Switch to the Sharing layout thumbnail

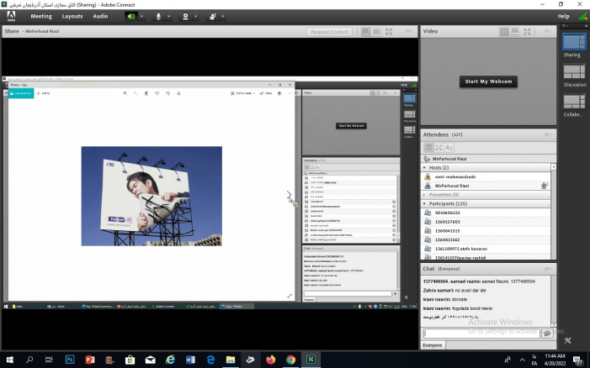point(574,43)
